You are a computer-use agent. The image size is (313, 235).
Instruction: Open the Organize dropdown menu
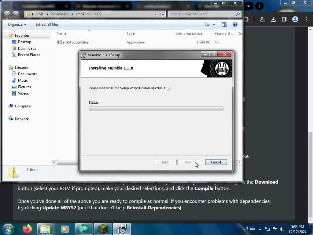click(x=17, y=24)
